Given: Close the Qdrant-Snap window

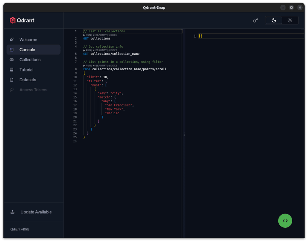Looking at the screenshot, I should [300, 8].
